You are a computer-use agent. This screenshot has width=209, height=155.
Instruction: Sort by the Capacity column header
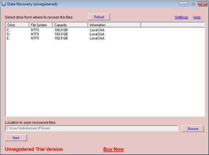click(x=70, y=25)
